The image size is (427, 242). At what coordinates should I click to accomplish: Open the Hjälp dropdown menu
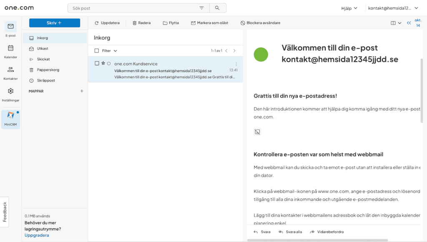point(349,8)
